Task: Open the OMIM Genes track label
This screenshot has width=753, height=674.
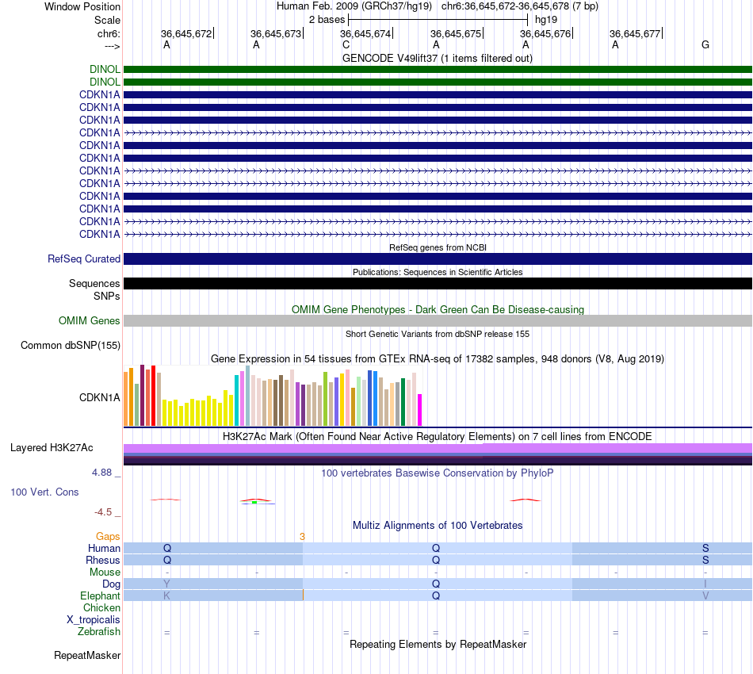Action: click(90, 321)
